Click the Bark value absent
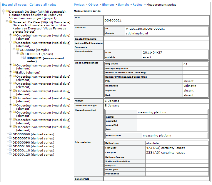The image size is (212, 185). tap(188, 95)
